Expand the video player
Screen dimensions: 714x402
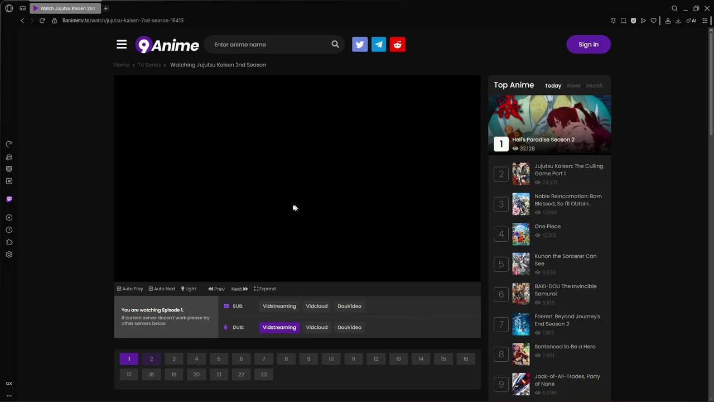(265, 289)
